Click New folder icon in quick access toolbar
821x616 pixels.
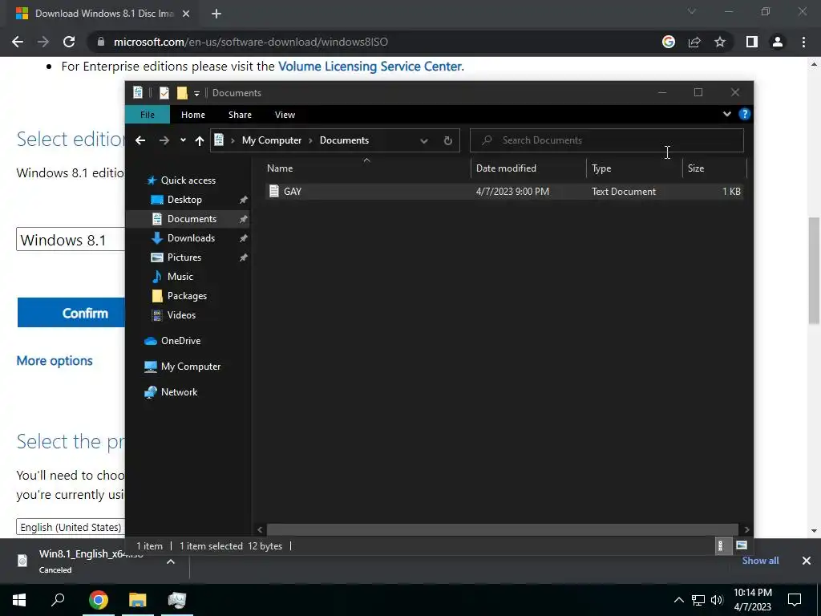[x=182, y=93]
